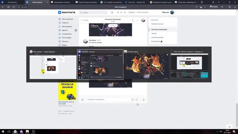This screenshot has width=238, height=134.
Task: Open the purple lightning image in chat
Action: click(x=110, y=30)
